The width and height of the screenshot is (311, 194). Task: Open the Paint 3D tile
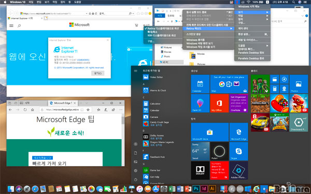[200, 103]
